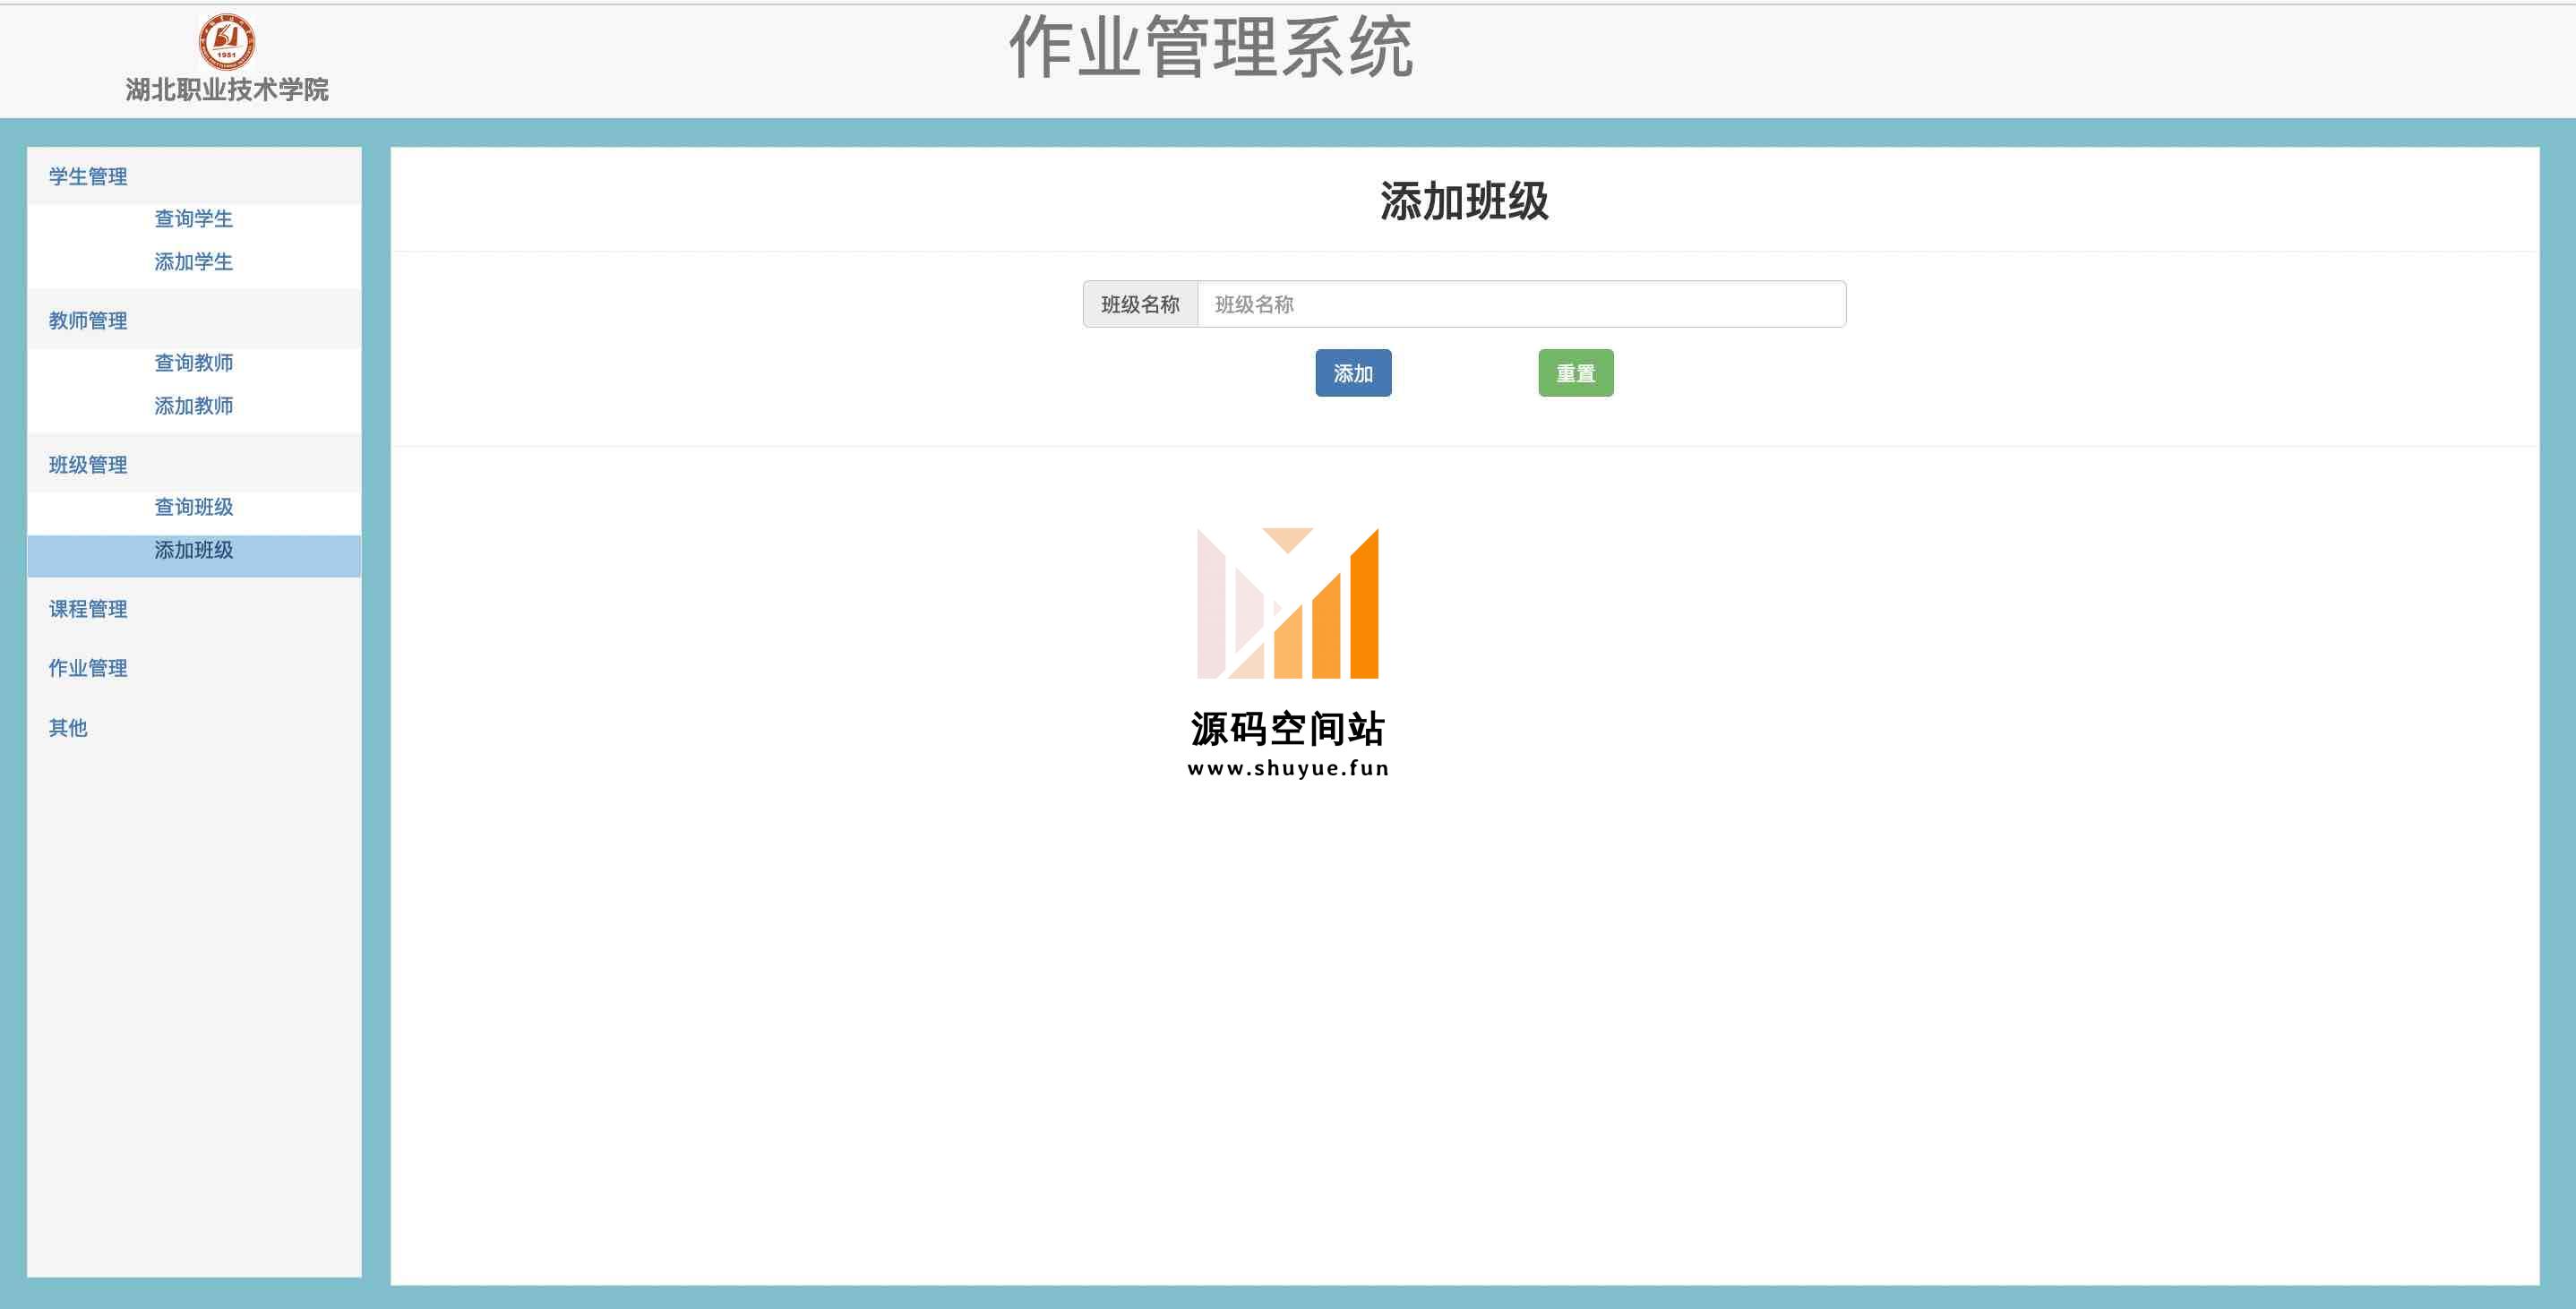Viewport: 2576px width, 1309px height.
Task: Collapse the 班级管理 sidebar section
Action: coord(88,465)
